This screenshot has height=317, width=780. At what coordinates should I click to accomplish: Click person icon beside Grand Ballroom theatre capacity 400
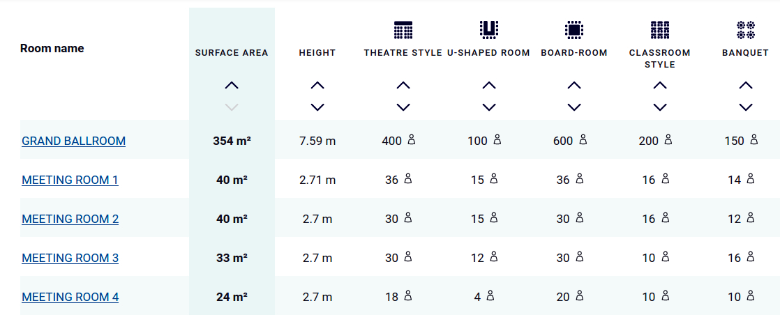pyautogui.click(x=411, y=140)
